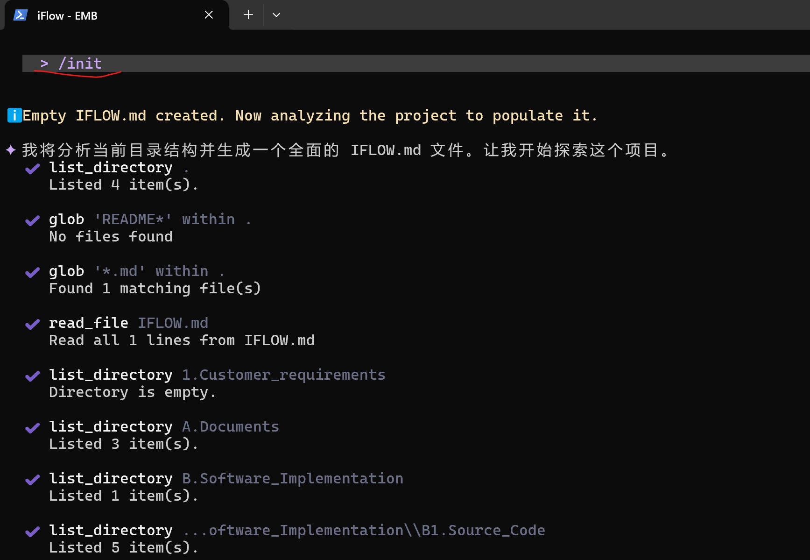810x560 pixels.
Task: Click the purple sparkle icon beside Chinese message
Action: pyautogui.click(x=11, y=150)
